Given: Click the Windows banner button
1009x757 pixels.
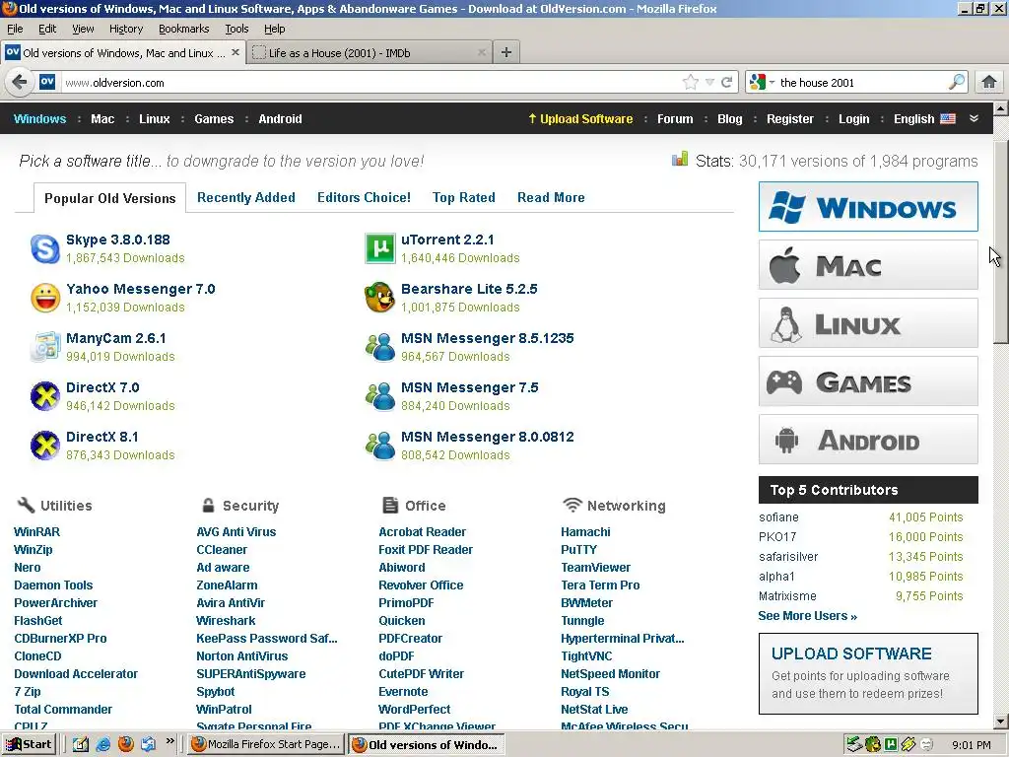Looking at the screenshot, I should point(868,207).
